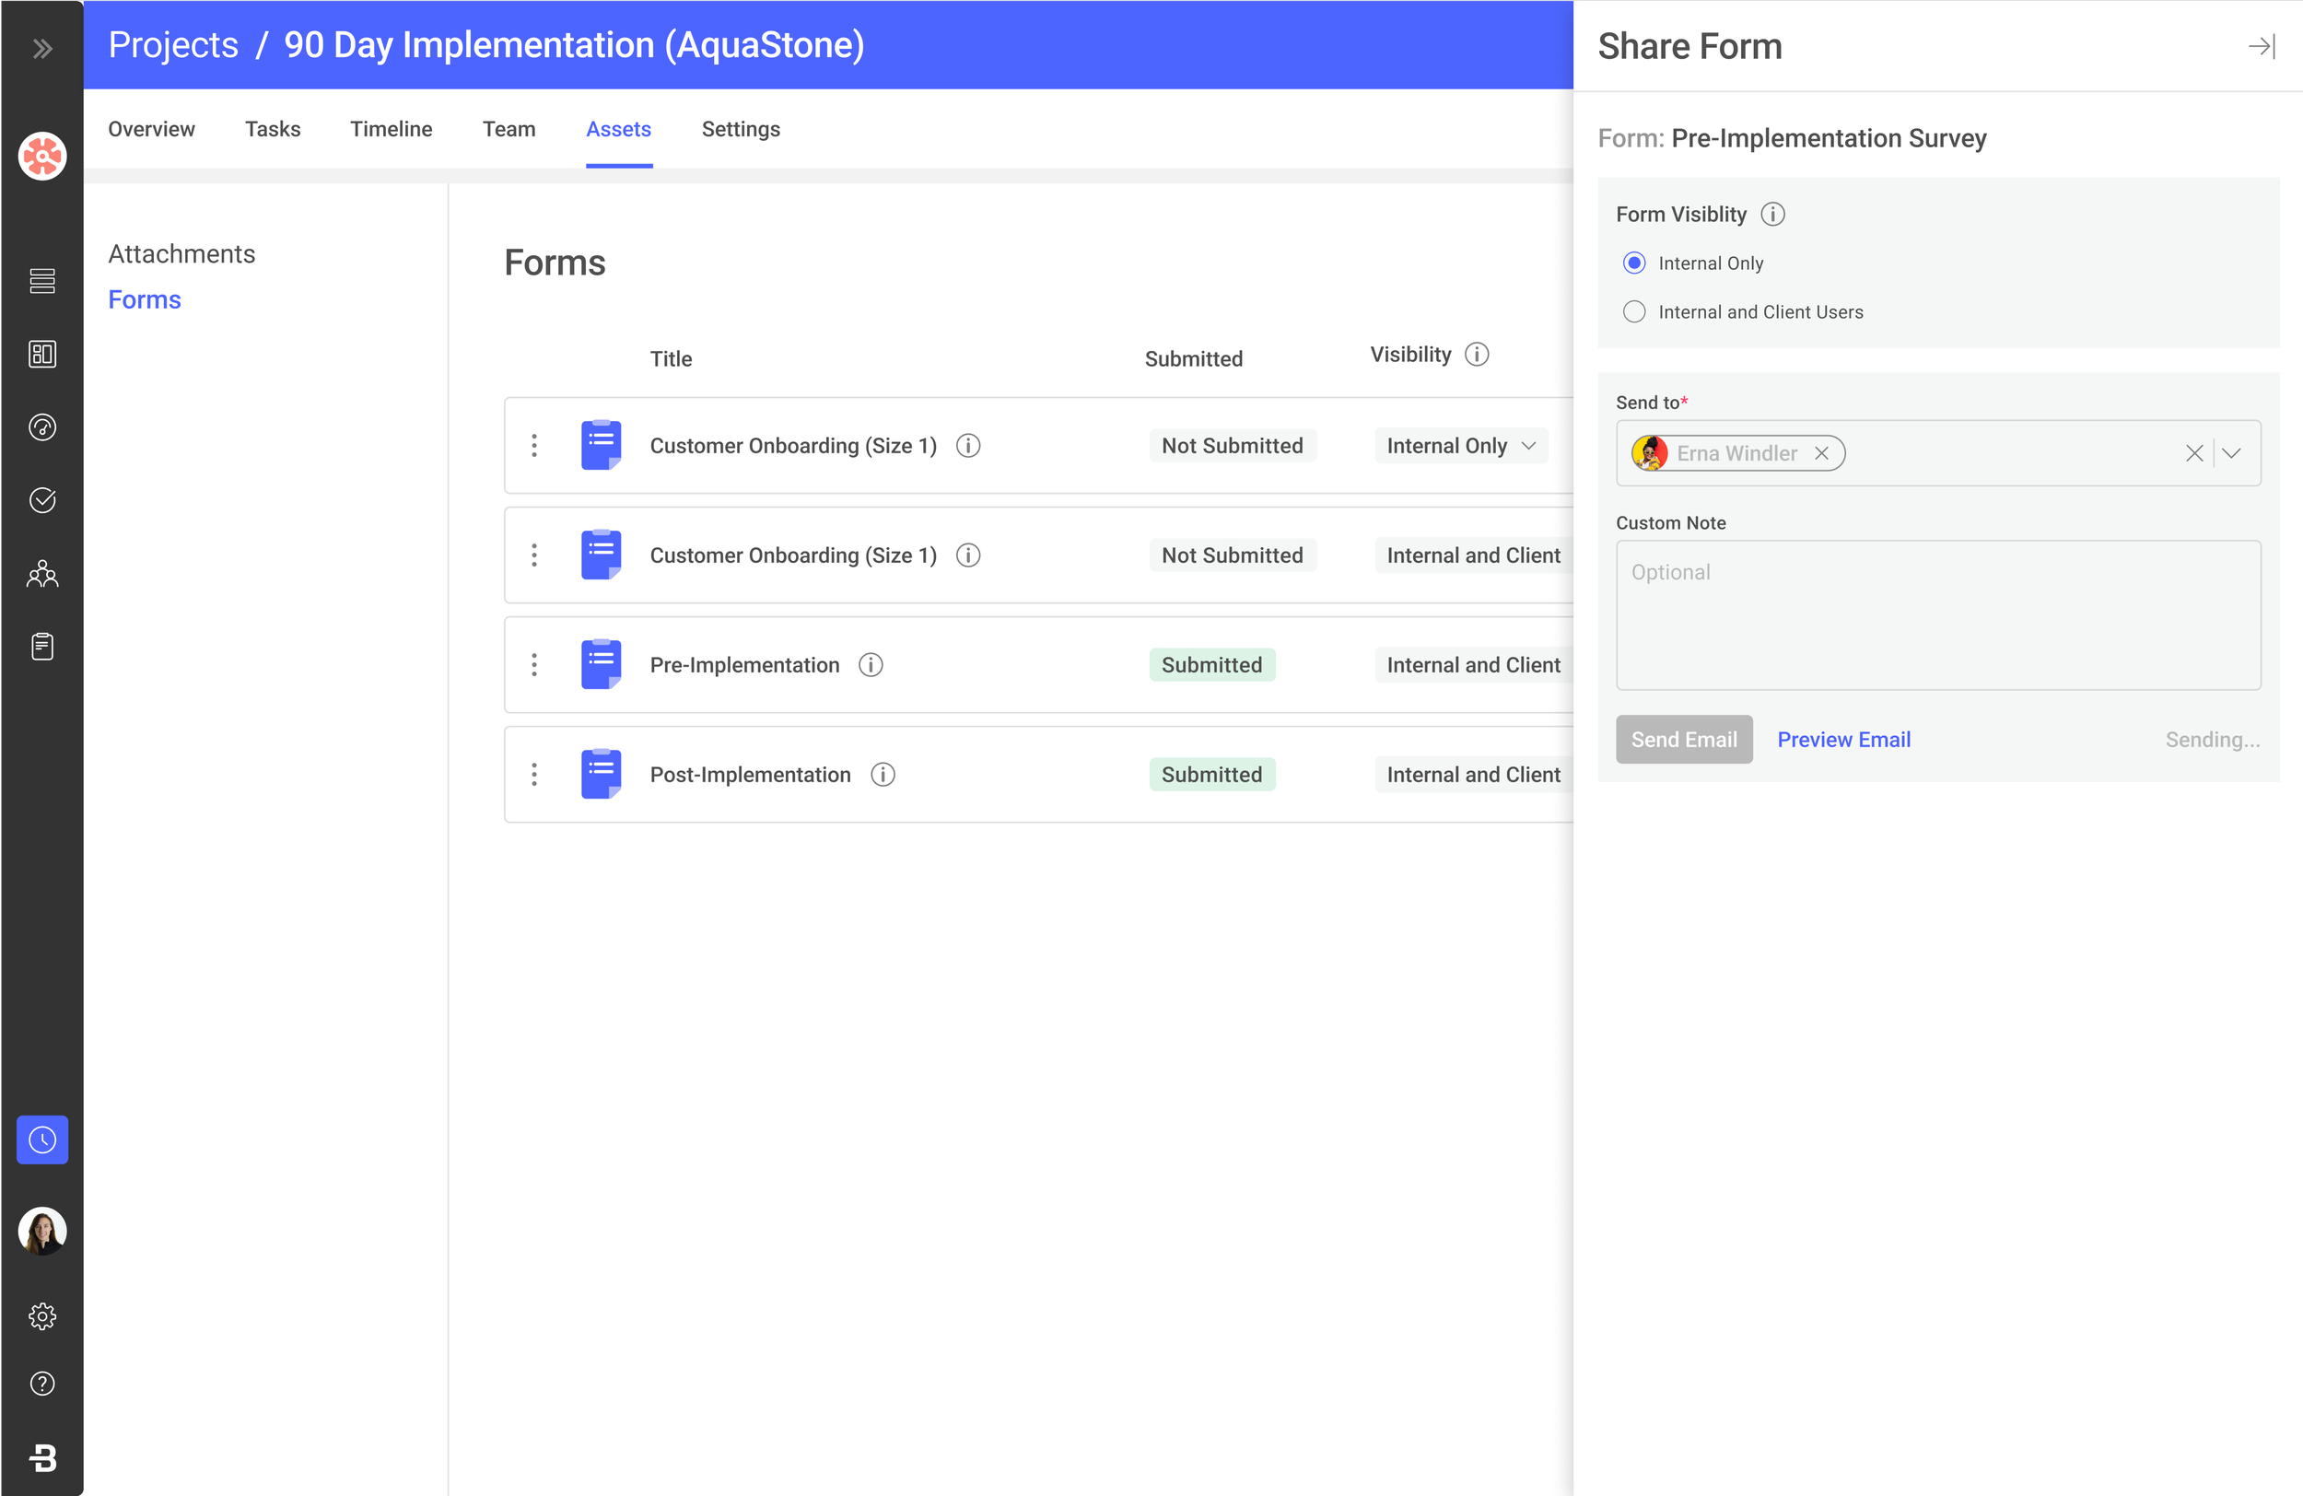Click info icon next to Form Visiblity
2303x1496 pixels.
pos(1772,214)
